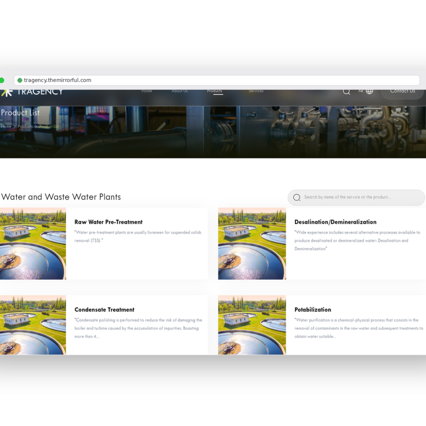This screenshot has height=426, width=426.
Task: Click the Potabilization title
Action: click(313, 310)
